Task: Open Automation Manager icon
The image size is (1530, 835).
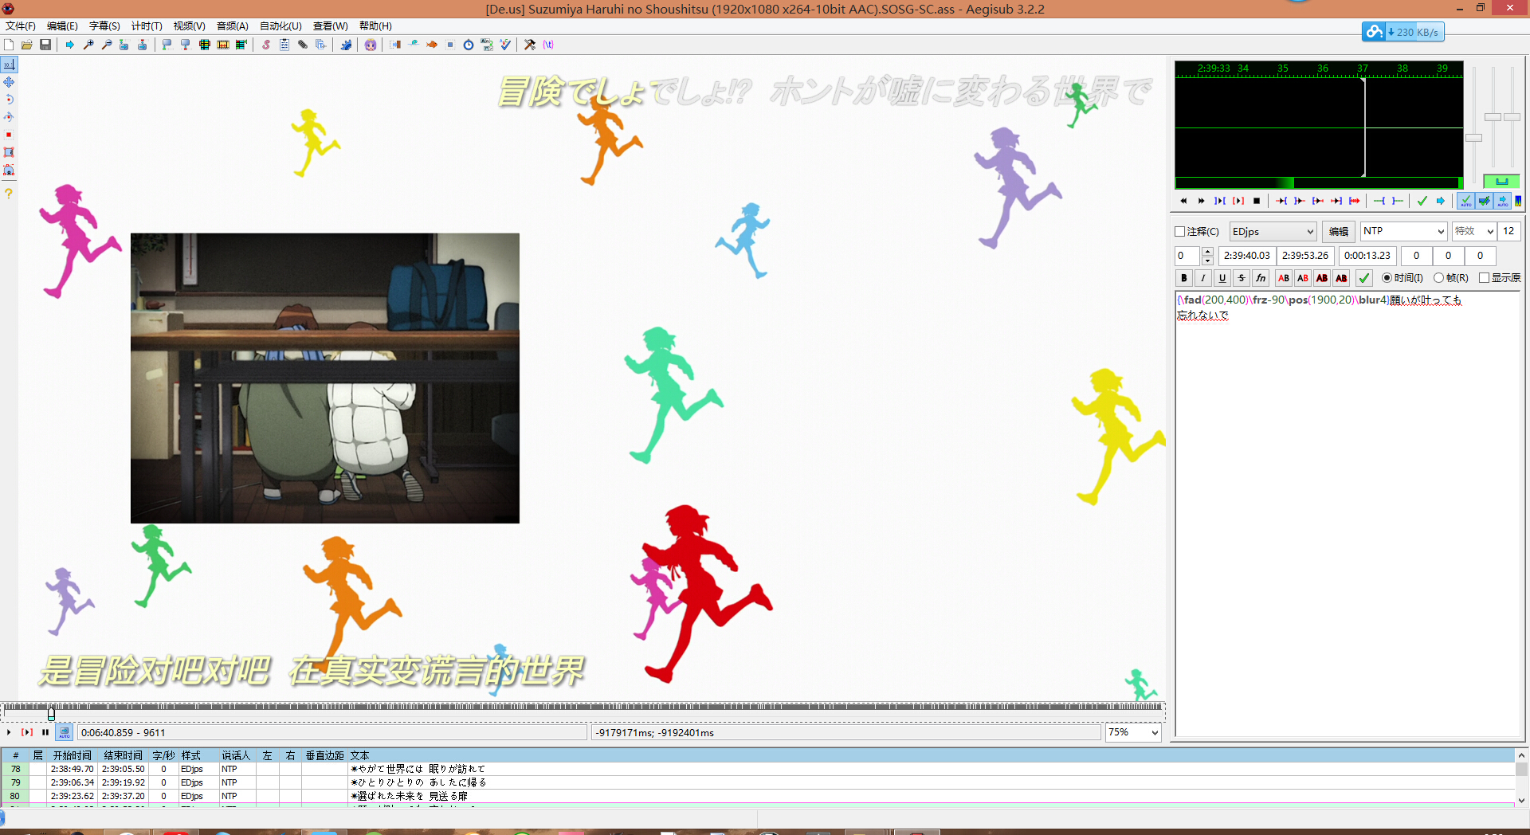Action: [346, 45]
